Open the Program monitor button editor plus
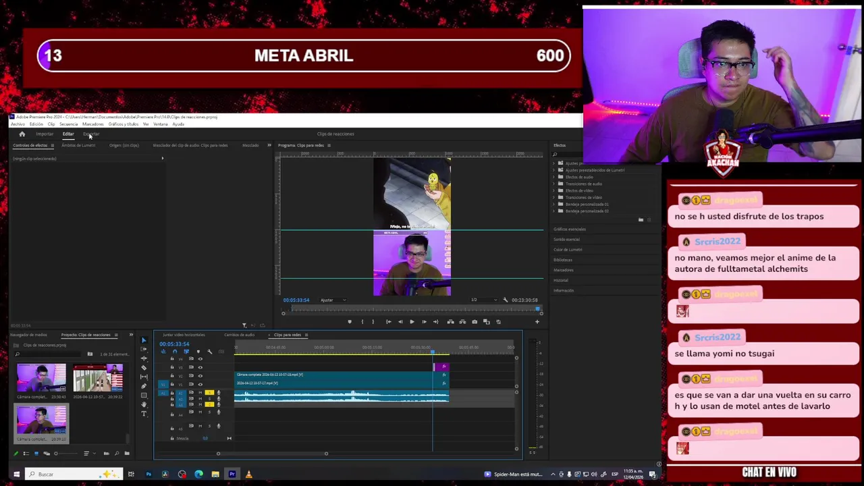 (537, 322)
